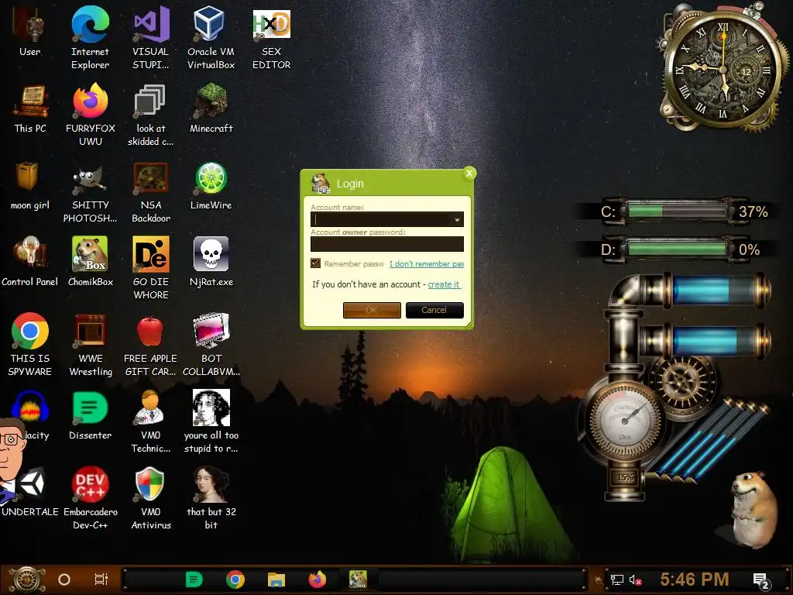
Task: Expand the Account name dropdown arrow
Action: (x=457, y=219)
